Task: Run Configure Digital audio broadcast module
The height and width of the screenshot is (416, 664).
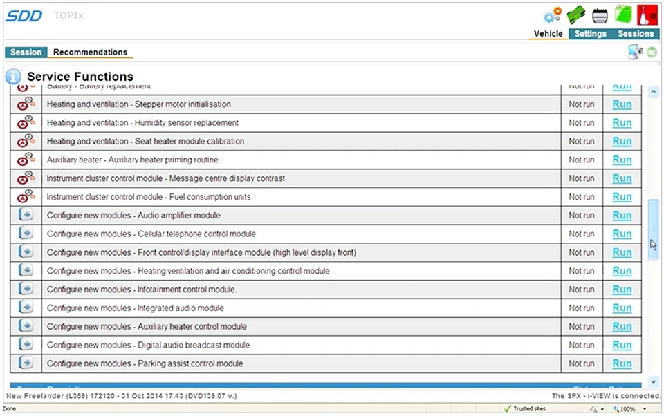Action: pos(622,345)
